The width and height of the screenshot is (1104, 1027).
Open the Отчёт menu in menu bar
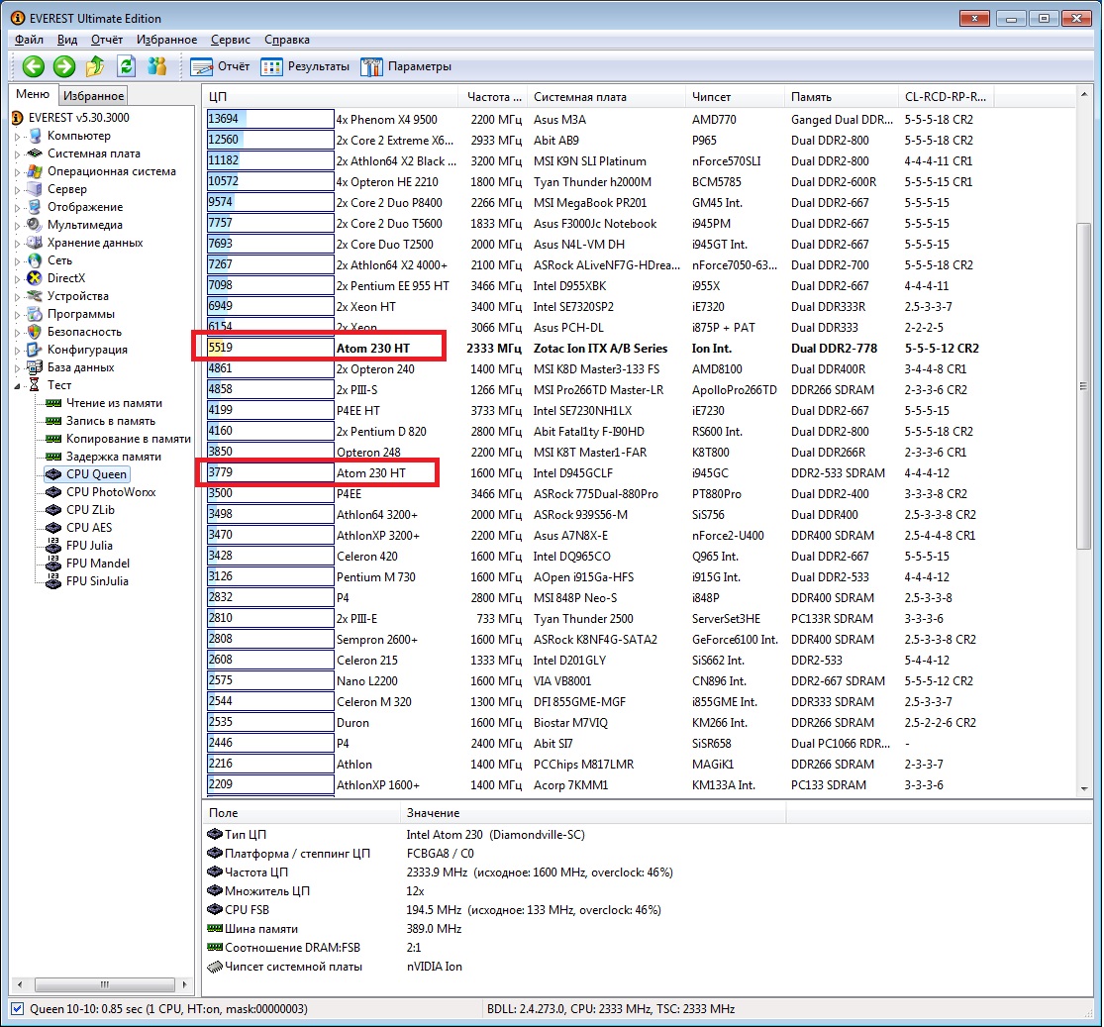coord(106,40)
